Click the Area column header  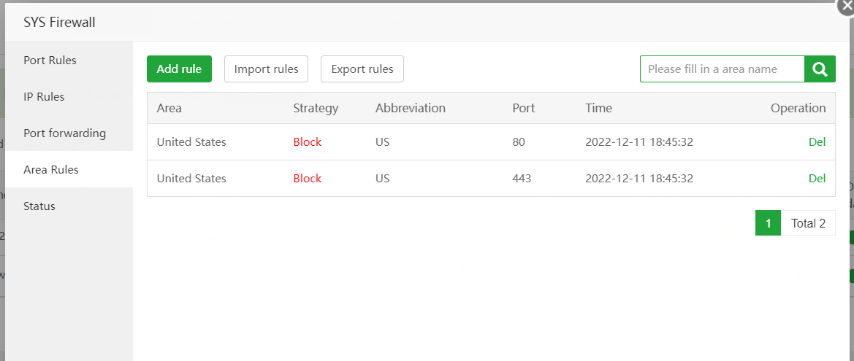169,108
